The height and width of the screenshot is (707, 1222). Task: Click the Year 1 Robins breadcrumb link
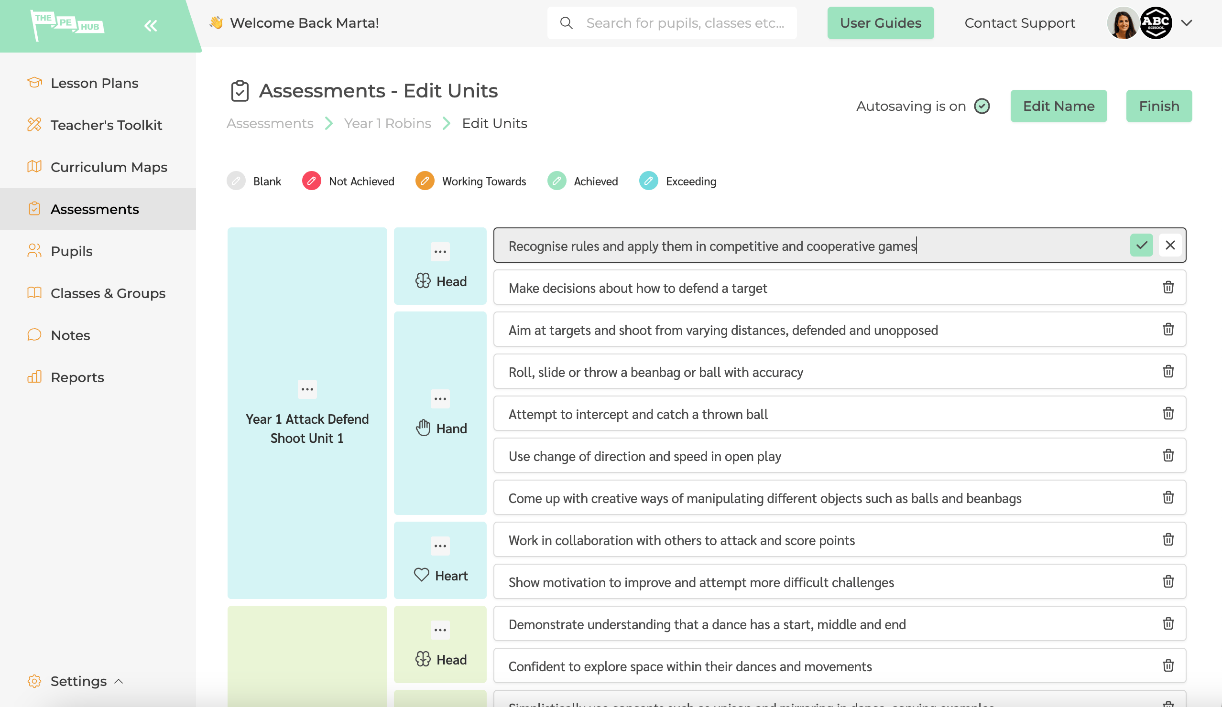tap(387, 124)
